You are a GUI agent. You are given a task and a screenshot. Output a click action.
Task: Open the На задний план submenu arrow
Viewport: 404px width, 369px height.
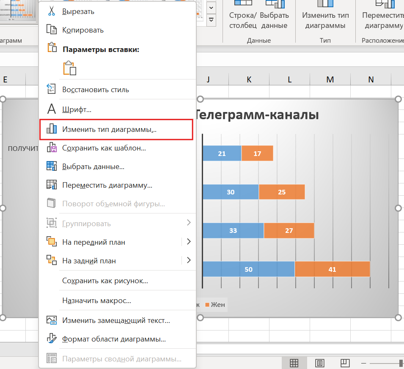click(189, 261)
